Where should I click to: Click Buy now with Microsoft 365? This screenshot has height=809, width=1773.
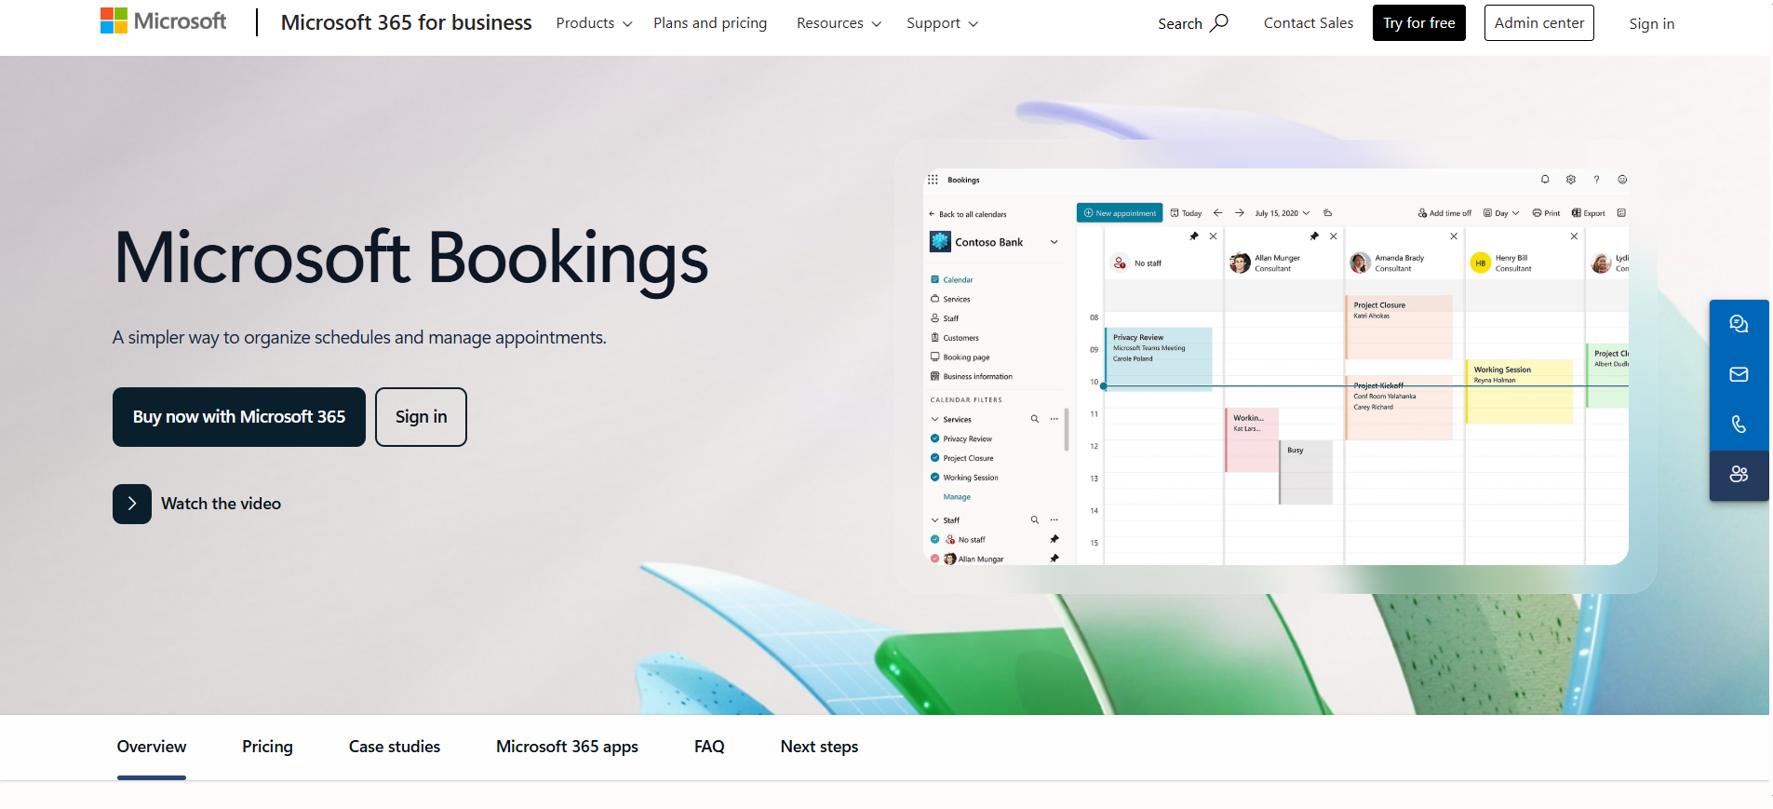pos(239,417)
